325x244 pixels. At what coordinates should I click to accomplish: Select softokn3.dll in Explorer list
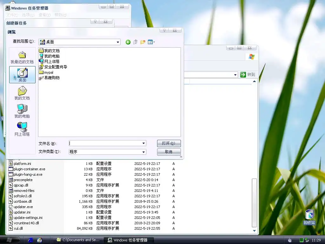tap(20, 196)
